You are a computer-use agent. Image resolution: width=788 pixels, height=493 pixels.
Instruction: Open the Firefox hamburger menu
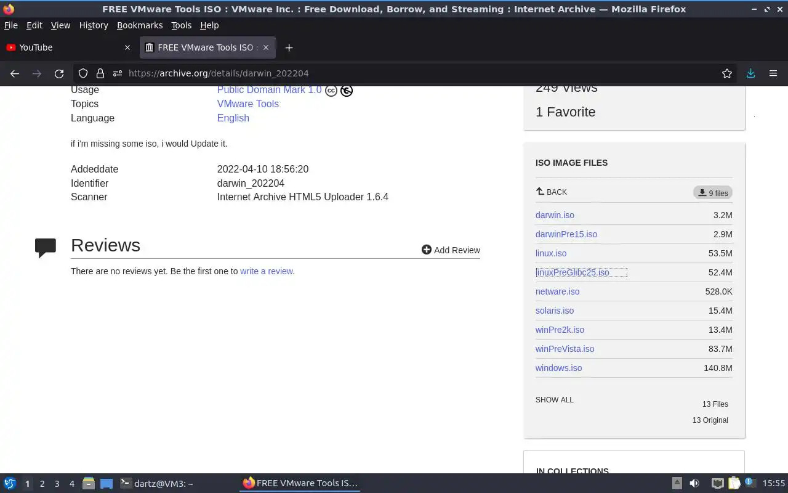773,73
